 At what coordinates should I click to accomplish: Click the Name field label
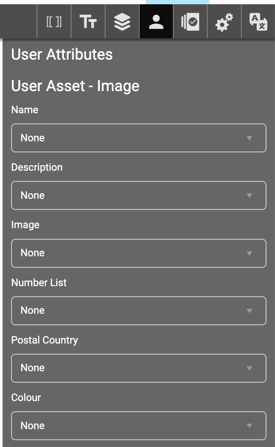pyautogui.click(x=25, y=110)
